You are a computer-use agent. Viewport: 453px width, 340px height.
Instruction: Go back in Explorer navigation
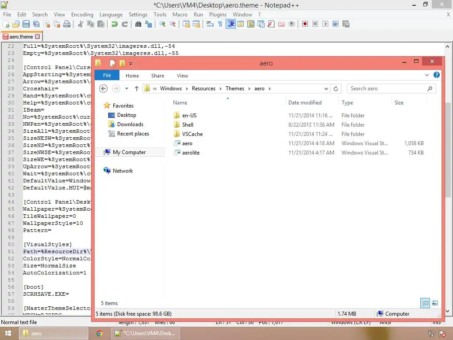click(103, 89)
